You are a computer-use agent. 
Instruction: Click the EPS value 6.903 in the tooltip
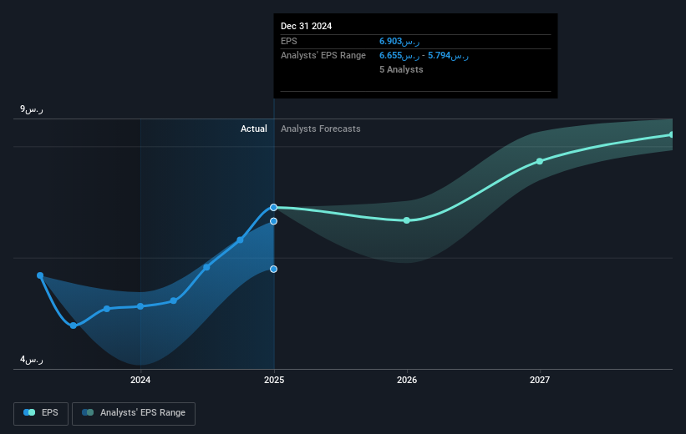(399, 41)
